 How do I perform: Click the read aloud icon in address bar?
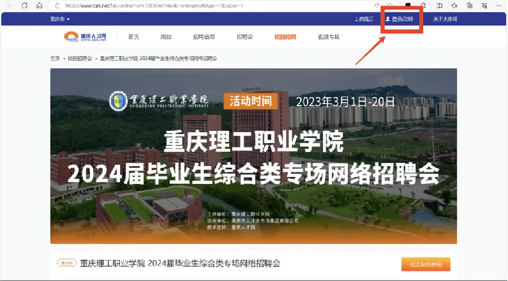(376, 4)
